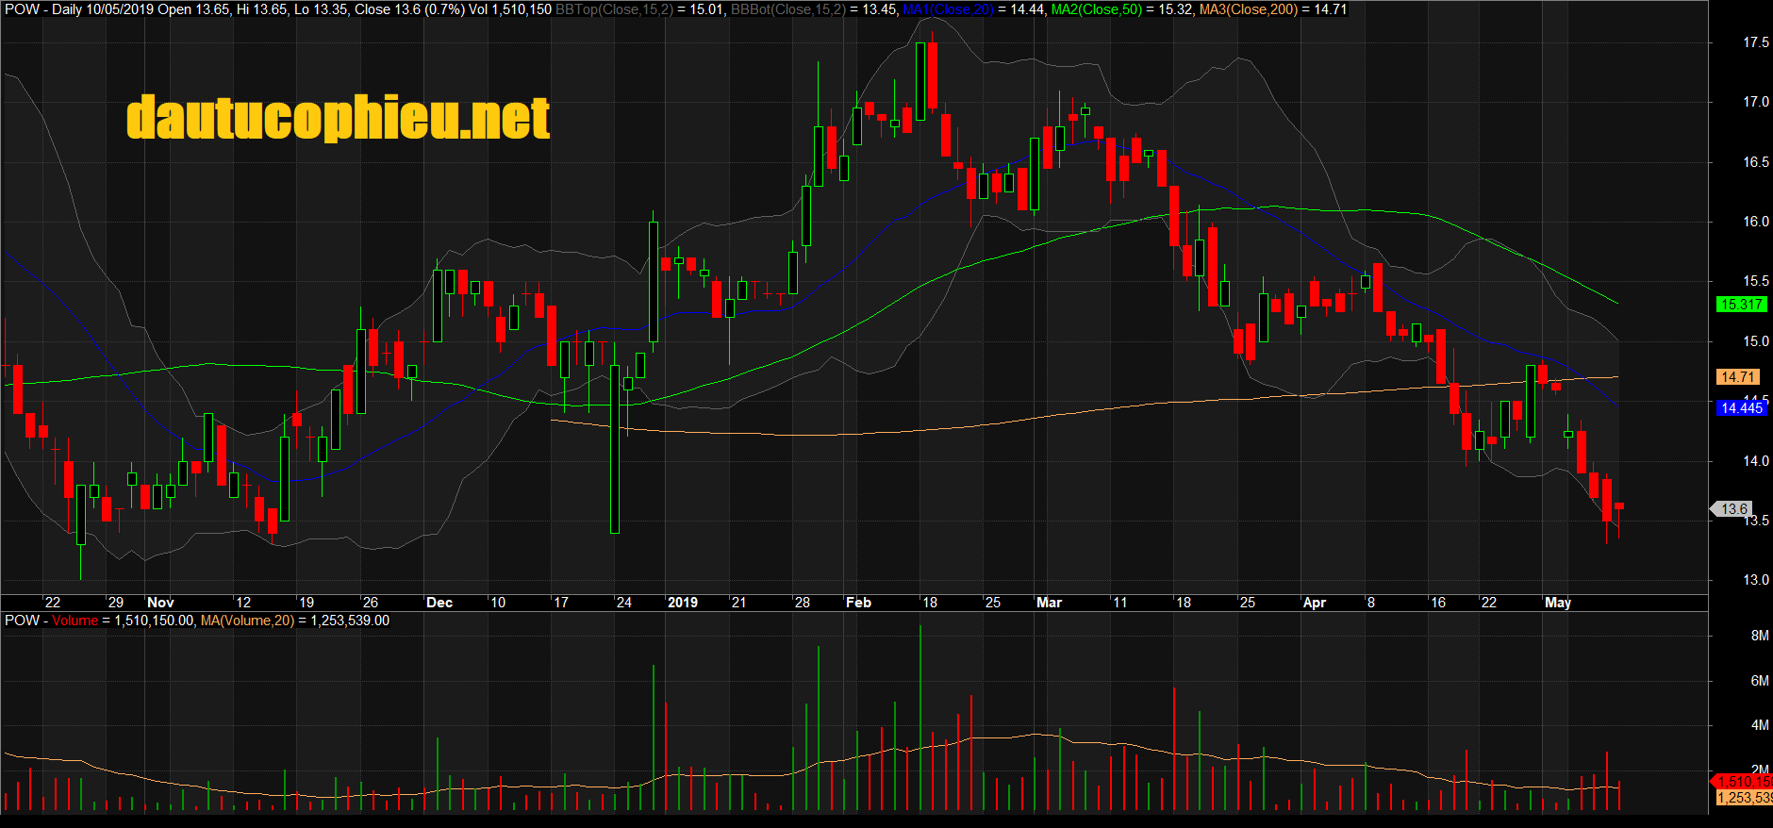
Task: Select the Dec date label on time axis
Action: click(x=439, y=603)
